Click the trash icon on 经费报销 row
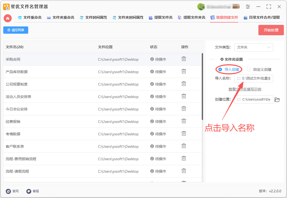Screen dimensions: 287x198 coord(184,121)
